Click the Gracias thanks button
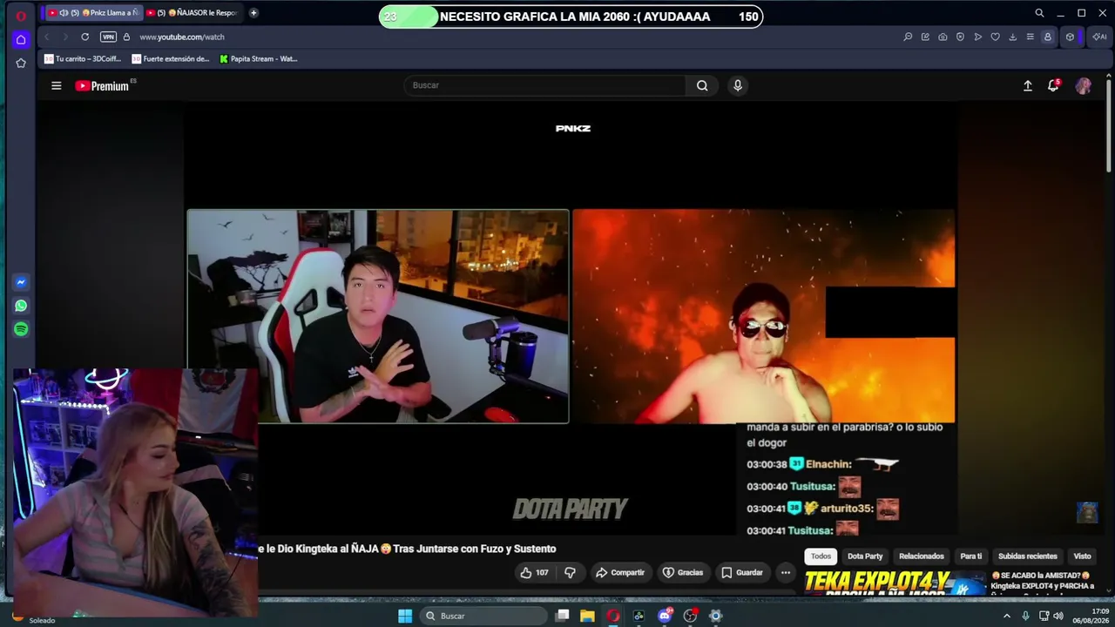 coord(683,572)
